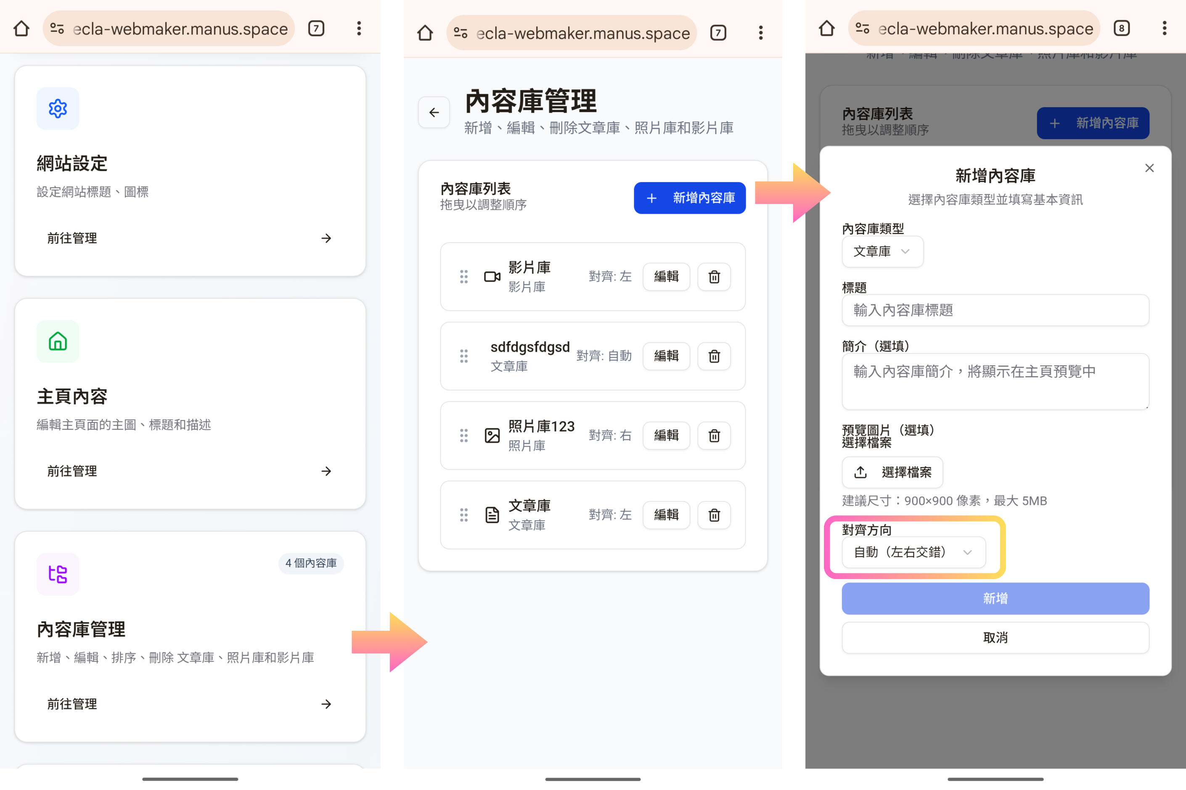Click 編輯 for the 照片庫123 row
The width and height of the screenshot is (1186, 790).
(666, 435)
